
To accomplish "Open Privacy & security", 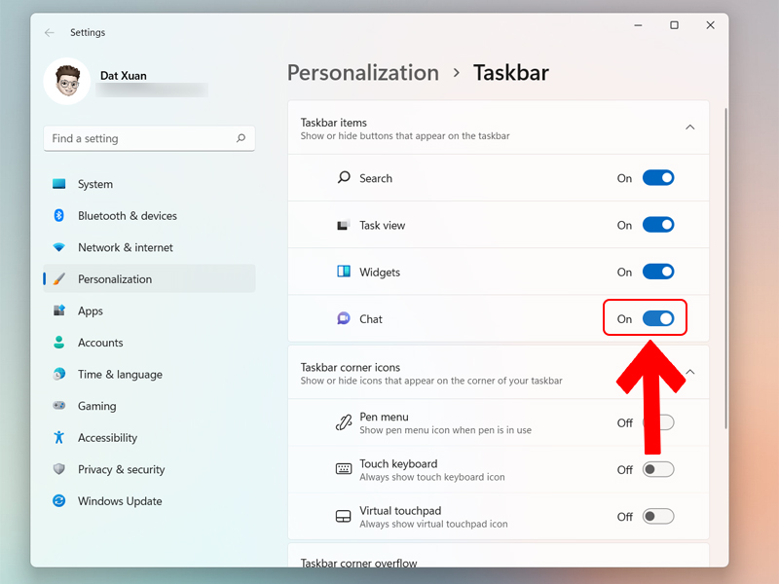I will coord(149,470).
